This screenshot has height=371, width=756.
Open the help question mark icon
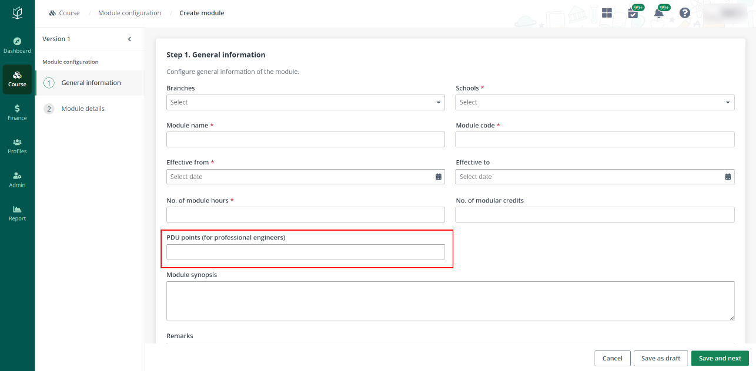tap(685, 13)
